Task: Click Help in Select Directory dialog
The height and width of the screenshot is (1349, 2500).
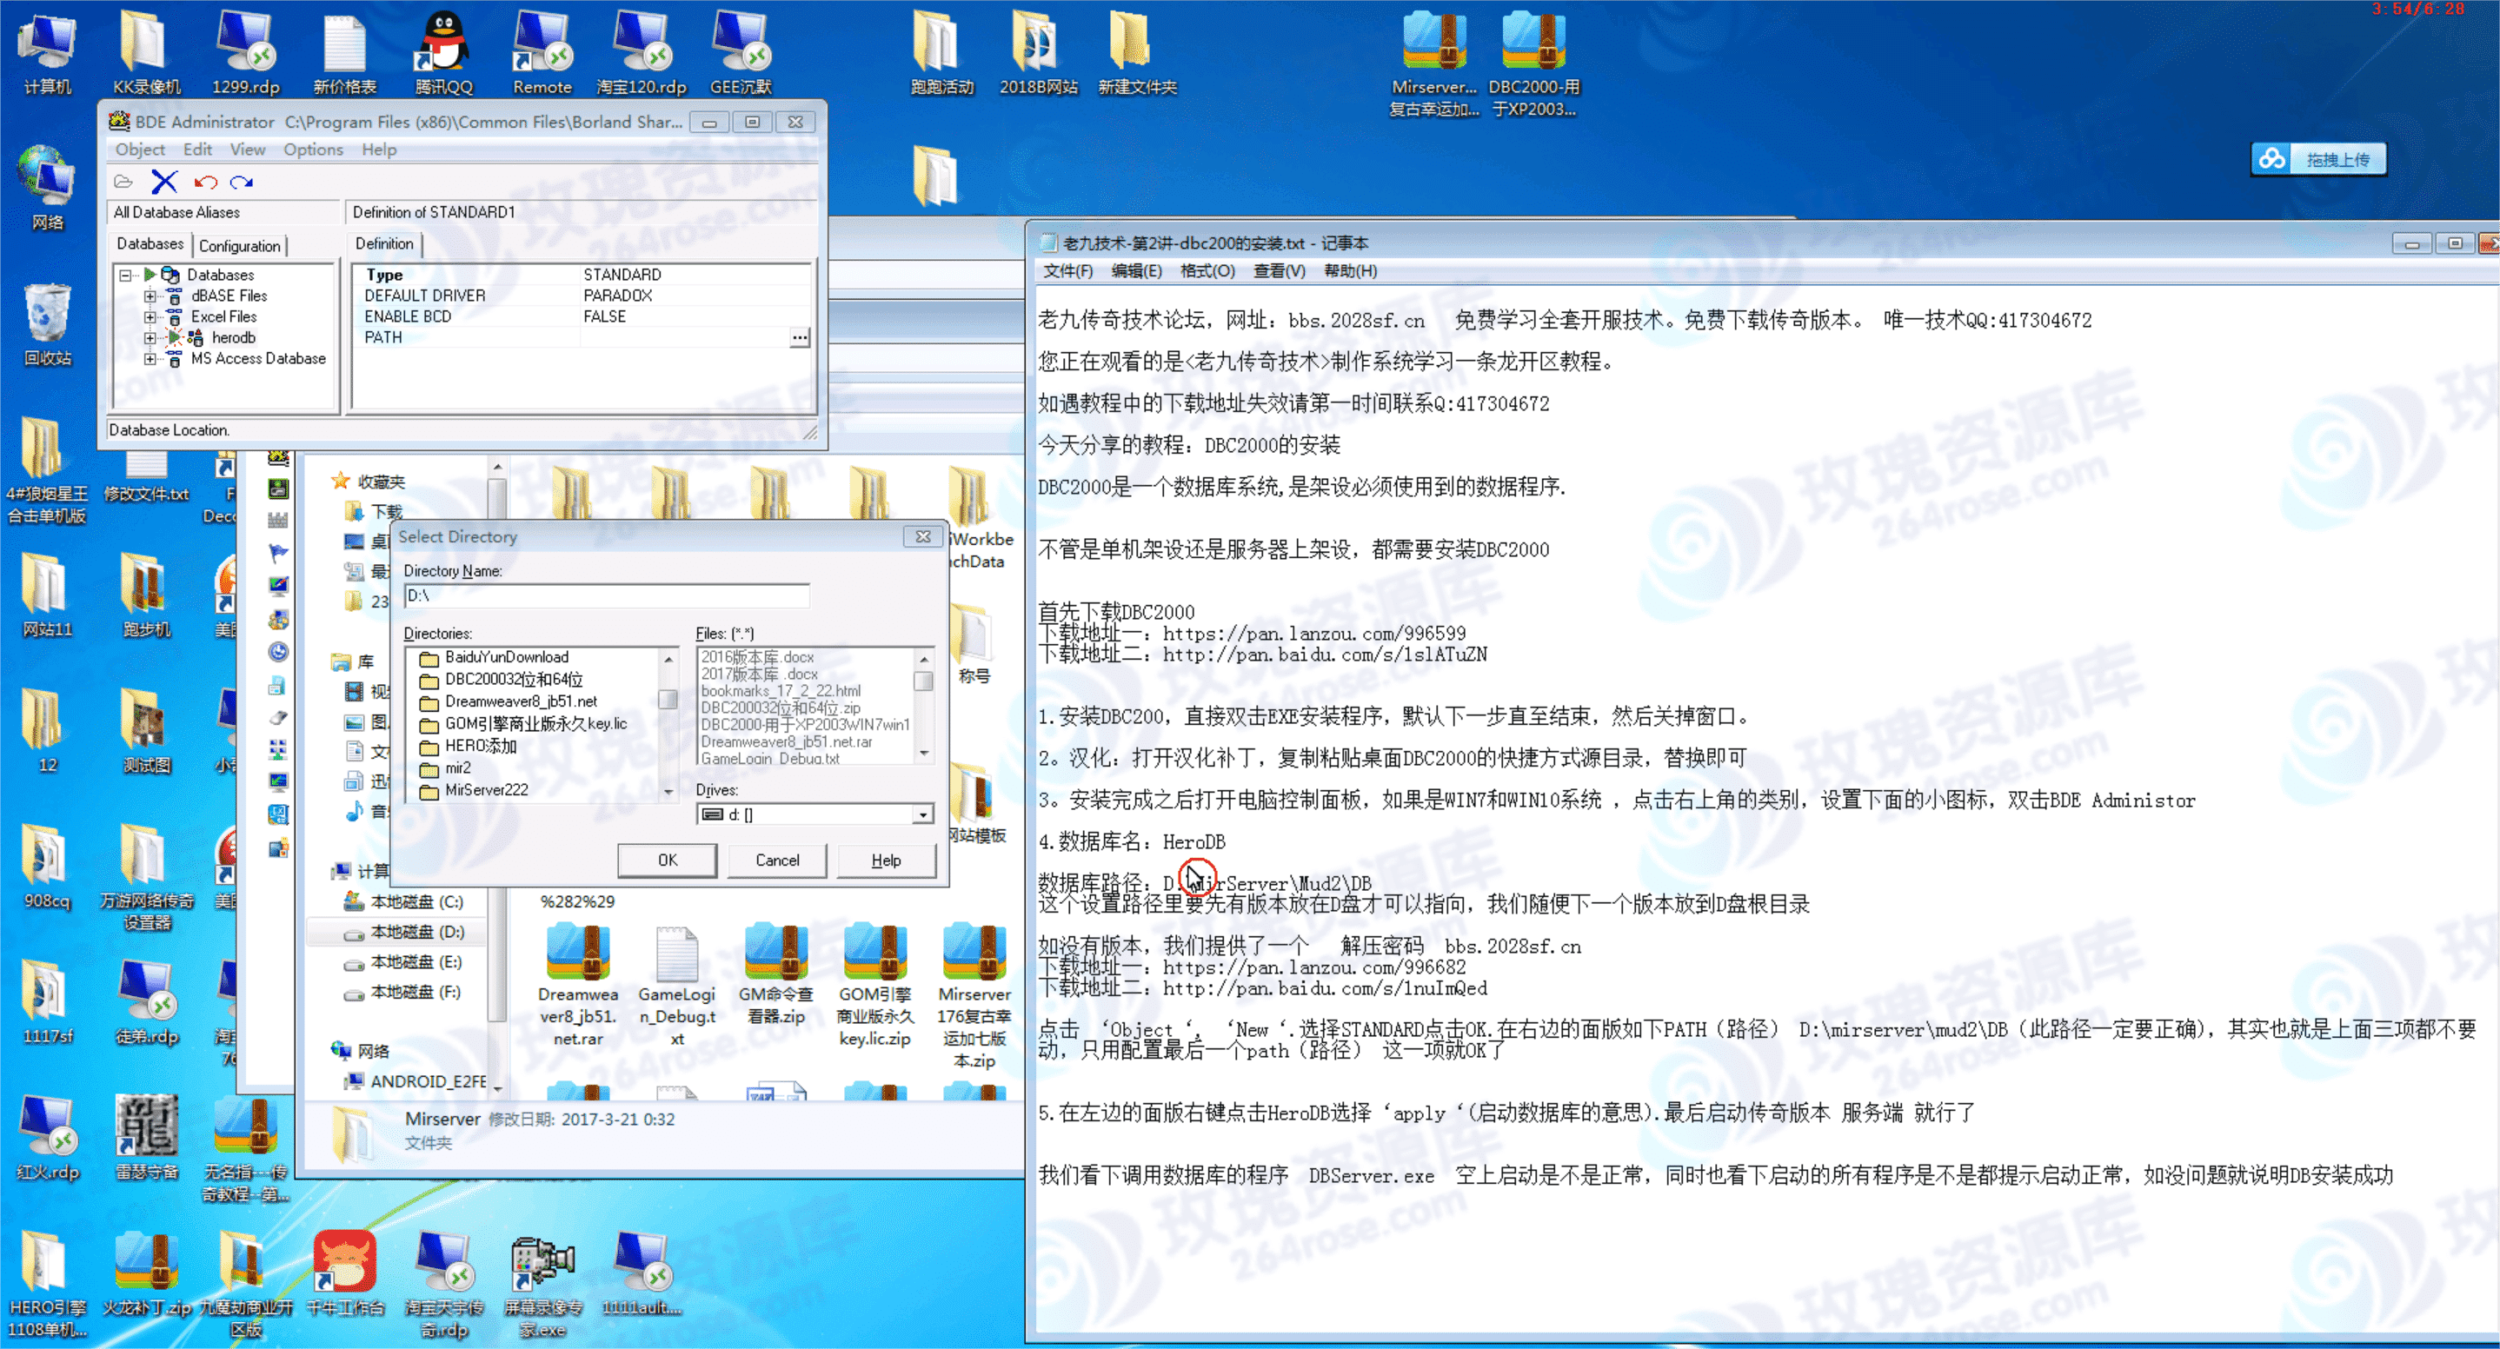Action: click(886, 860)
